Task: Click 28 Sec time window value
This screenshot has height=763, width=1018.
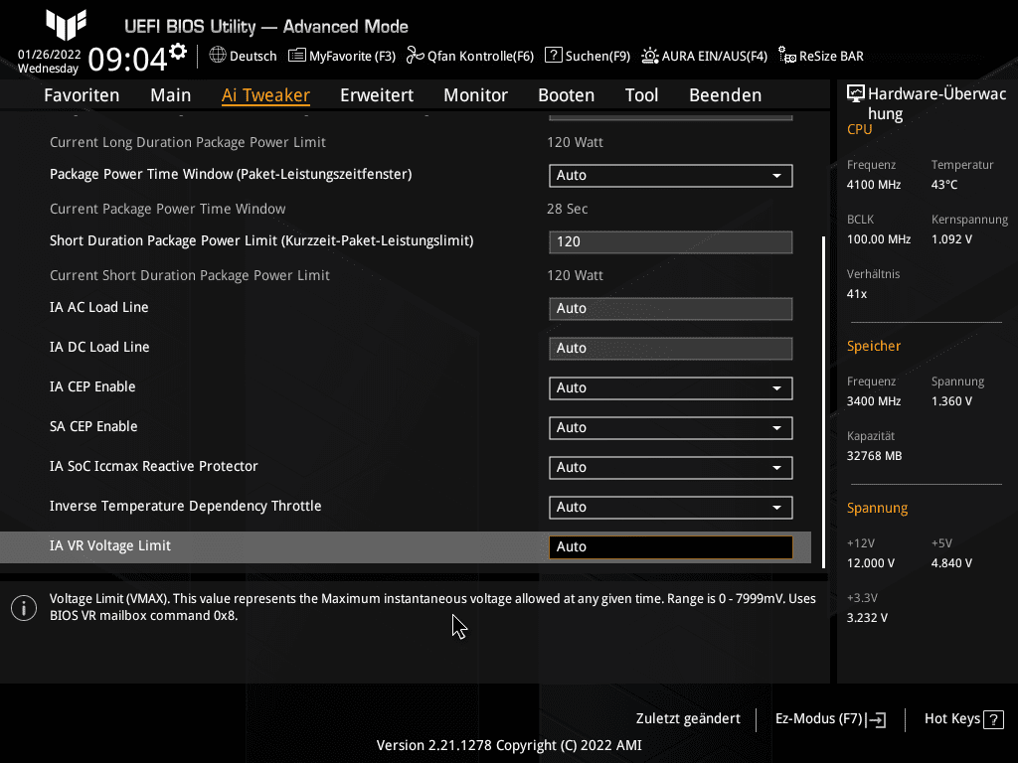Action: coord(568,209)
